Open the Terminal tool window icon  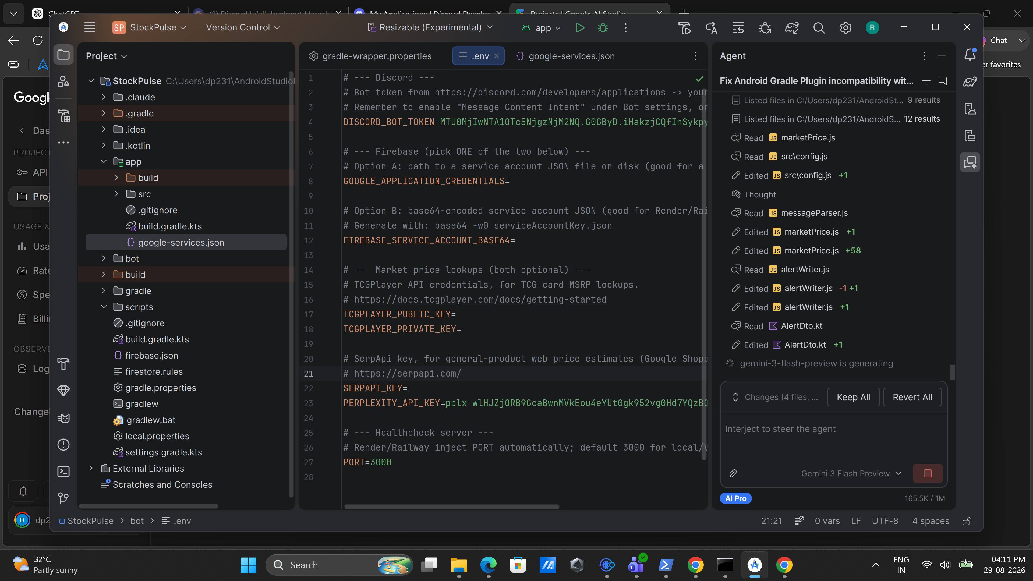point(63,472)
